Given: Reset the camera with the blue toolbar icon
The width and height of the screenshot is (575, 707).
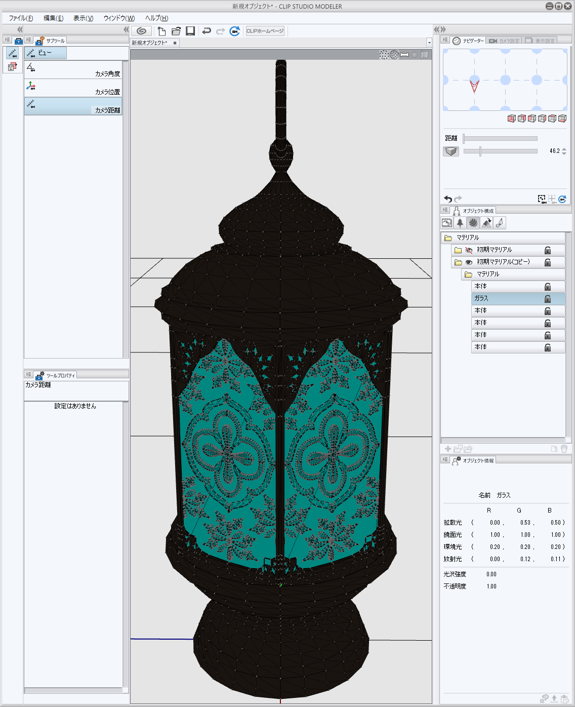Looking at the screenshot, I should pyautogui.click(x=234, y=31).
